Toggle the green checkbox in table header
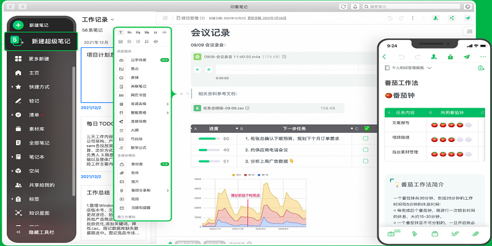This screenshot has height=246, width=492. (x=367, y=129)
